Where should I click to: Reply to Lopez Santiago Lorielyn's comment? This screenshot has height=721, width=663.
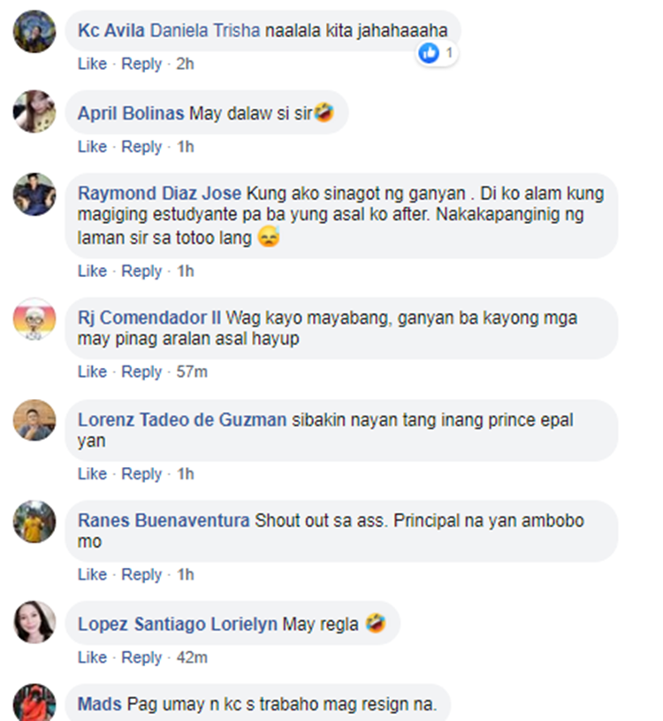pos(141,657)
